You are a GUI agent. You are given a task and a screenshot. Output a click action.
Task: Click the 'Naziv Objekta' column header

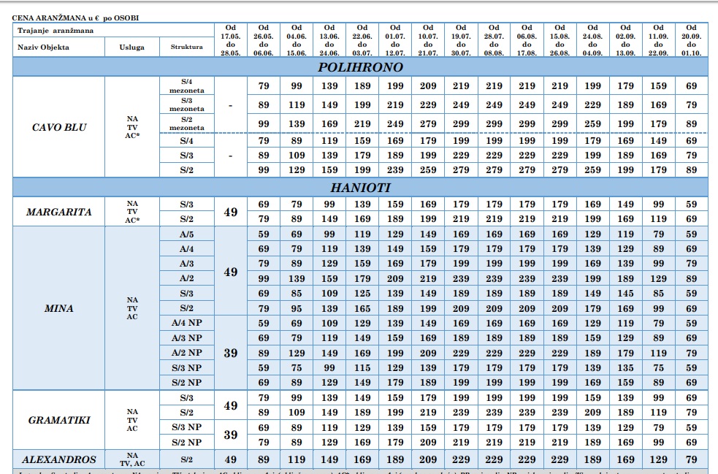point(42,47)
